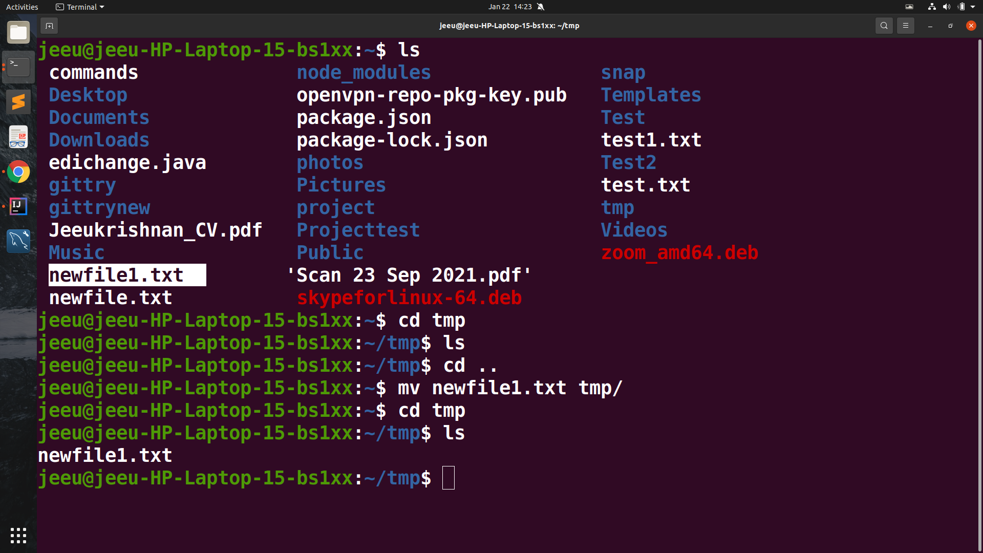Click the muted notifications bell beside the clock

541,7
